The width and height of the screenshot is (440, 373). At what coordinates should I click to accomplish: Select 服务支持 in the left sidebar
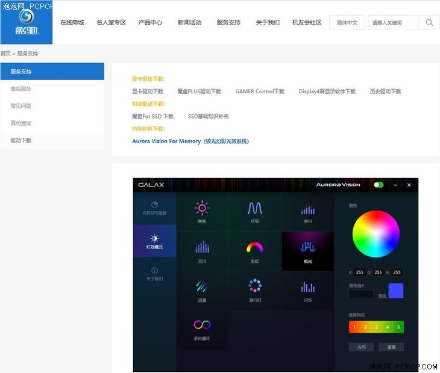coord(52,72)
